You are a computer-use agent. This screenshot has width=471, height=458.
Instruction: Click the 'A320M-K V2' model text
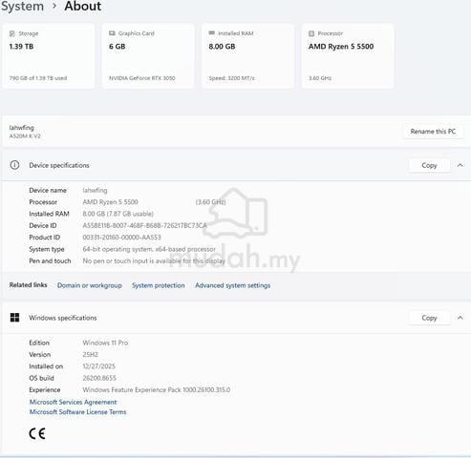[x=25, y=136]
